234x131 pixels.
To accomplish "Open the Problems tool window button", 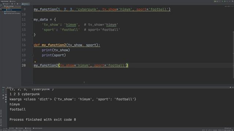I will point(19,128).
